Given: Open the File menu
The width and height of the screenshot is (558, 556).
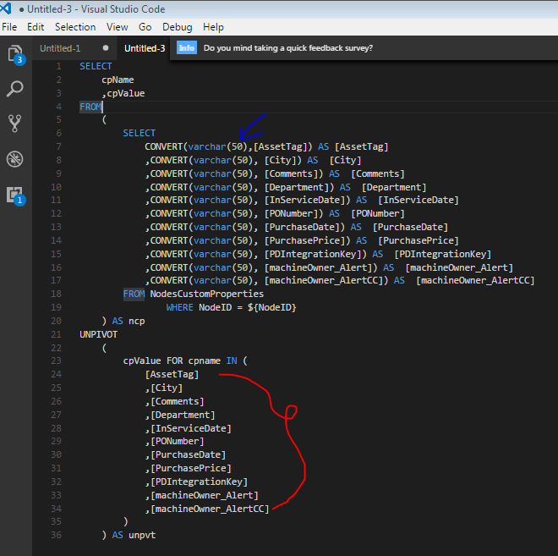Looking at the screenshot, I should tap(9, 27).
